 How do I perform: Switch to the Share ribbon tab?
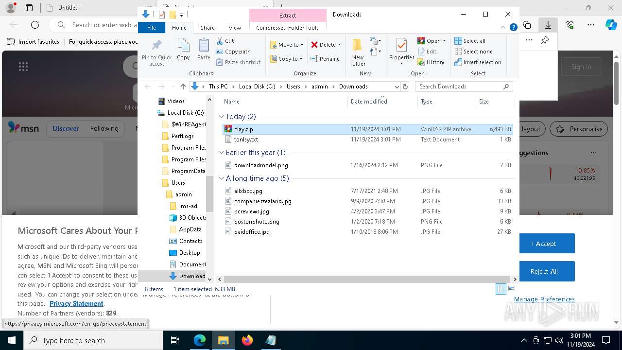(207, 28)
